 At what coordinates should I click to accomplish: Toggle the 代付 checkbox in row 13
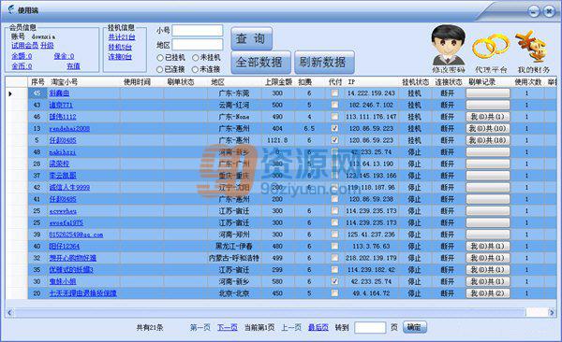(x=334, y=128)
